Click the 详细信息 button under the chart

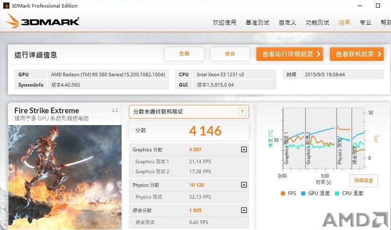point(363,180)
